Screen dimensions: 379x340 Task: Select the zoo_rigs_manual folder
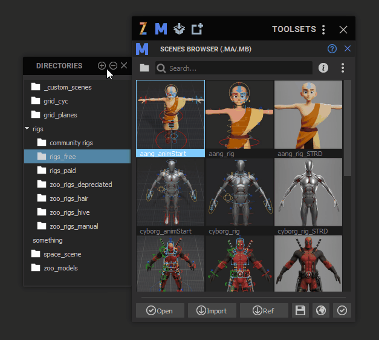pos(77,226)
